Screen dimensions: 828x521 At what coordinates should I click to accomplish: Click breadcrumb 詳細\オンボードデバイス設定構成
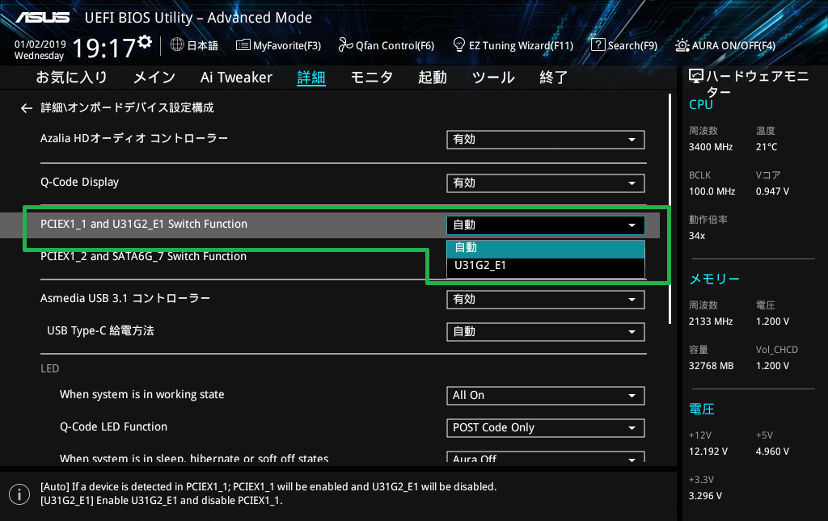pyautogui.click(x=127, y=108)
